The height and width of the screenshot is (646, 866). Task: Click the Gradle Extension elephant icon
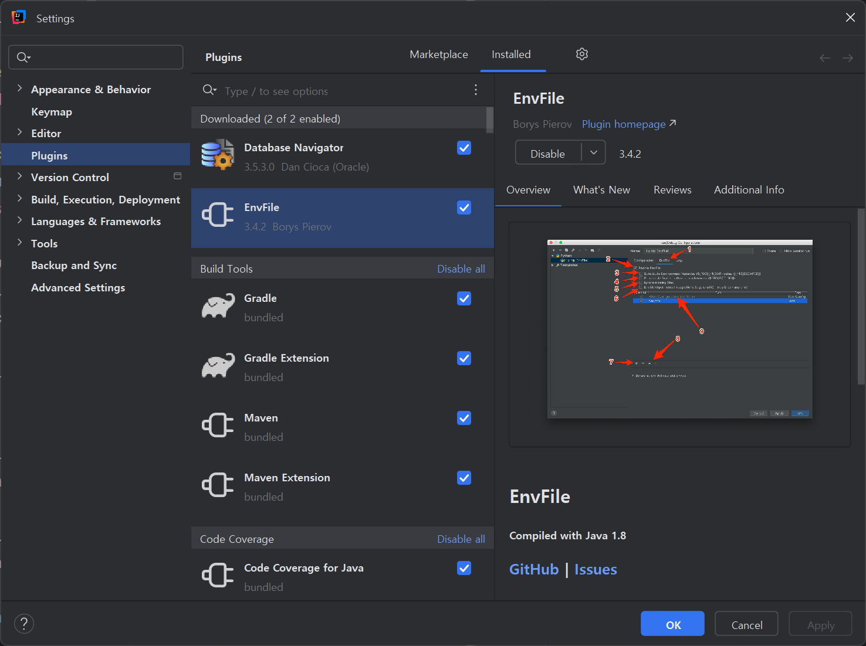click(x=218, y=365)
